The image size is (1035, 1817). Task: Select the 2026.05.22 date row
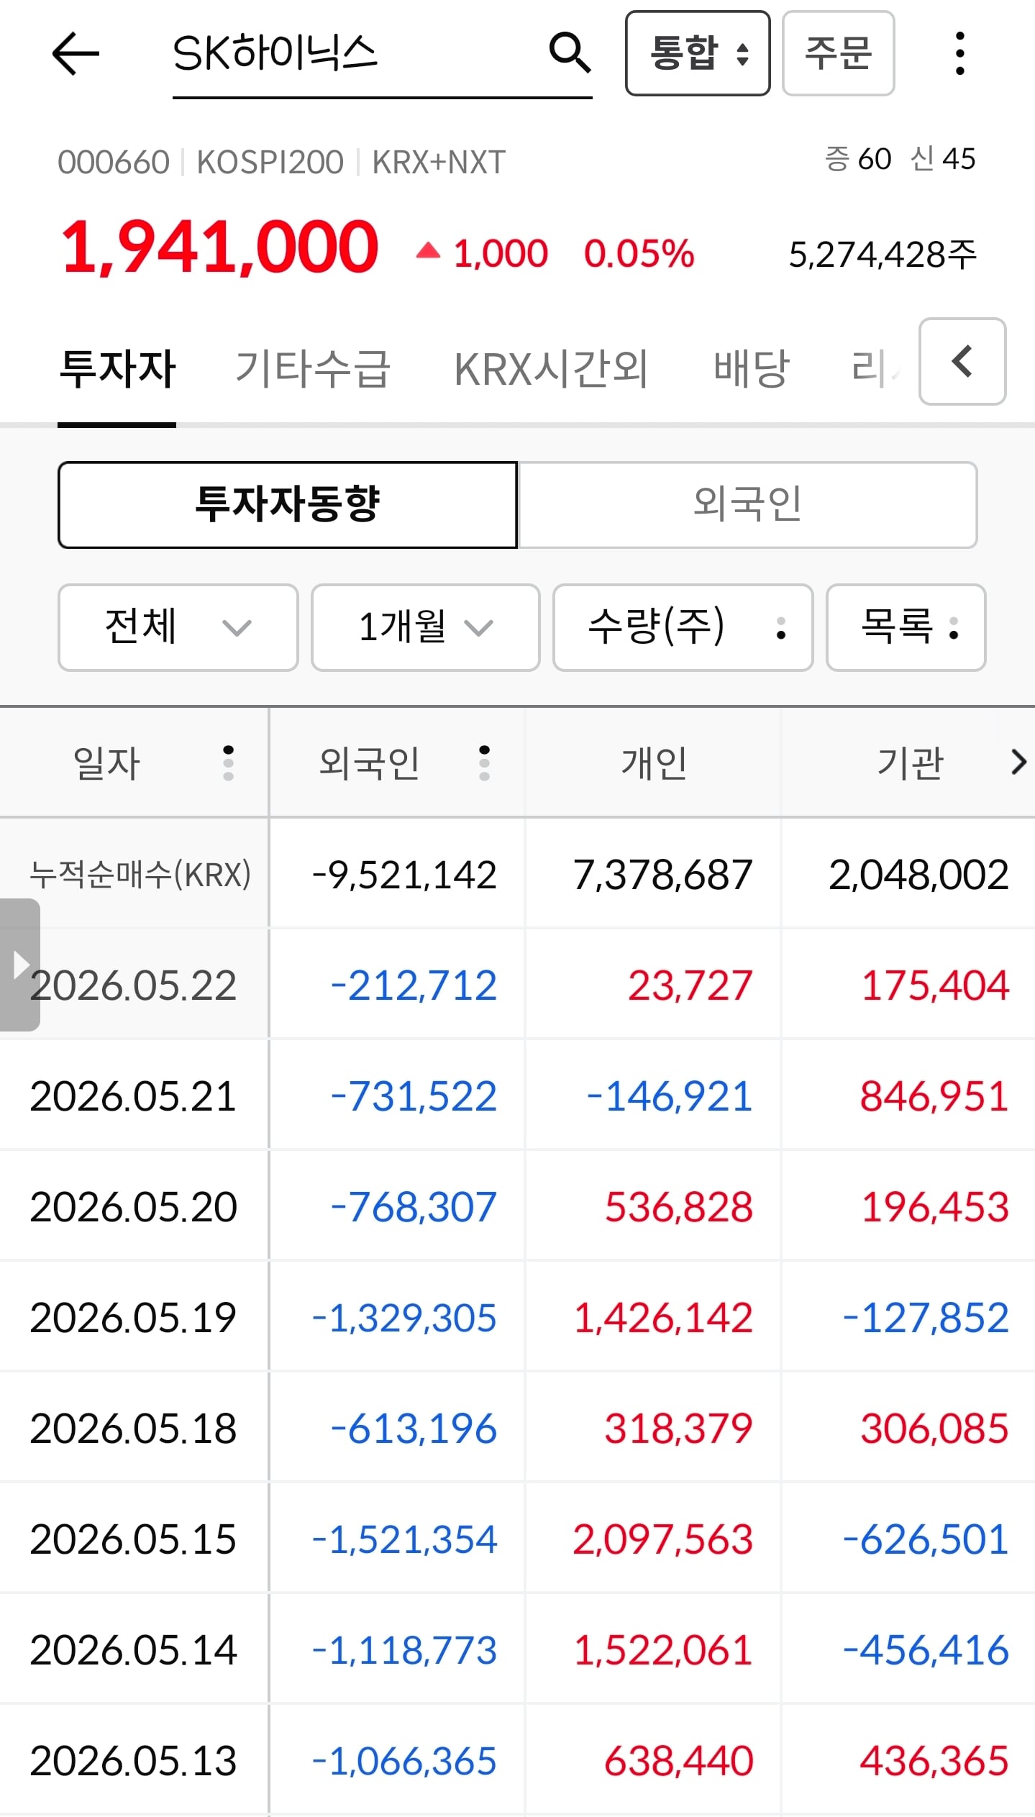133,985
